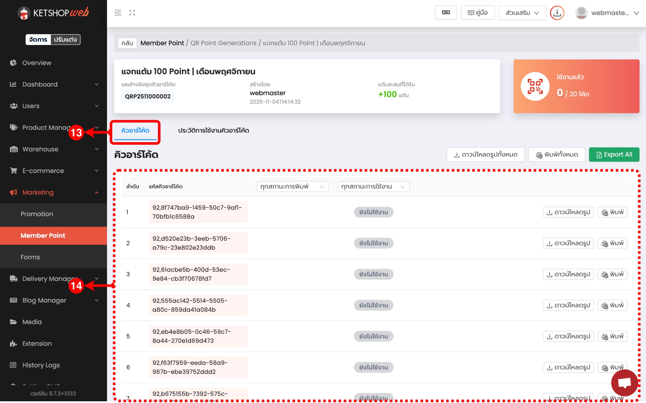Switch to ปรับแต่ง mode toggle

(x=65, y=40)
